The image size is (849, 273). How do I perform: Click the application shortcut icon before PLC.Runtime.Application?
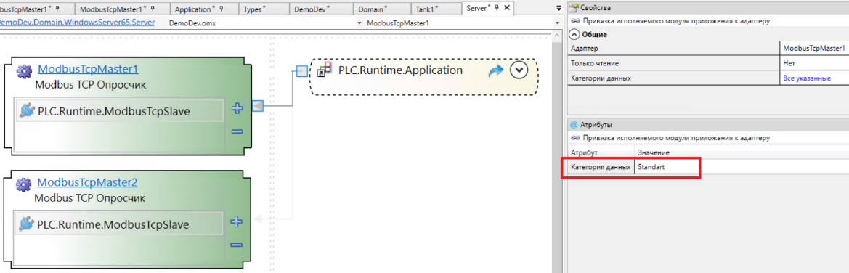324,70
